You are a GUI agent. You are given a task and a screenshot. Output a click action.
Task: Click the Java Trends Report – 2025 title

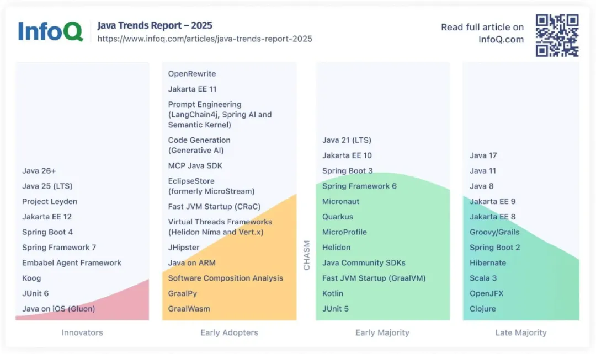(155, 25)
